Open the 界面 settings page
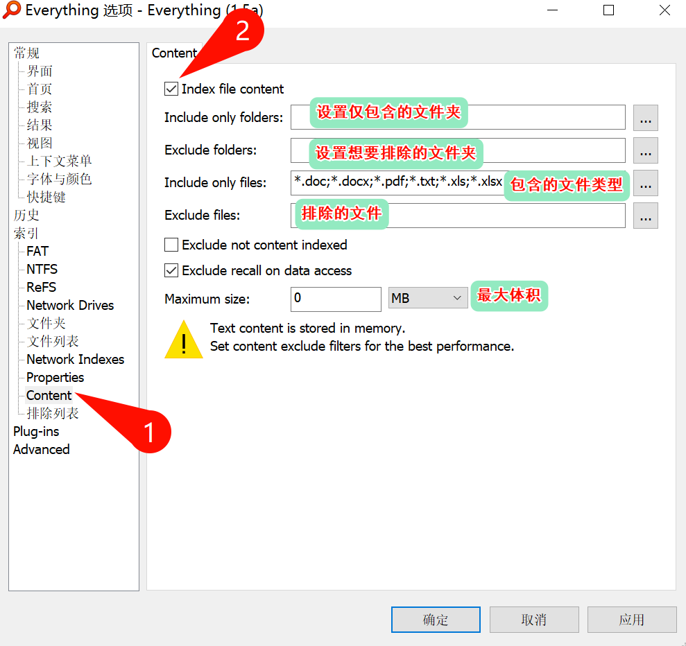This screenshot has width=686, height=646. tap(40, 71)
